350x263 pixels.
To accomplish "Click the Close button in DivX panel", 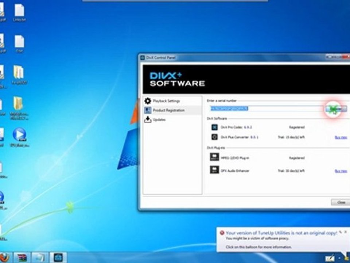I will [x=341, y=202].
